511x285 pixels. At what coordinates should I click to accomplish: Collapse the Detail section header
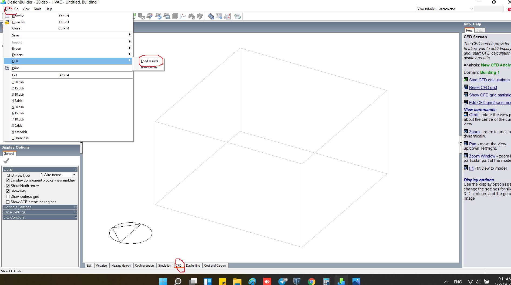(40, 169)
